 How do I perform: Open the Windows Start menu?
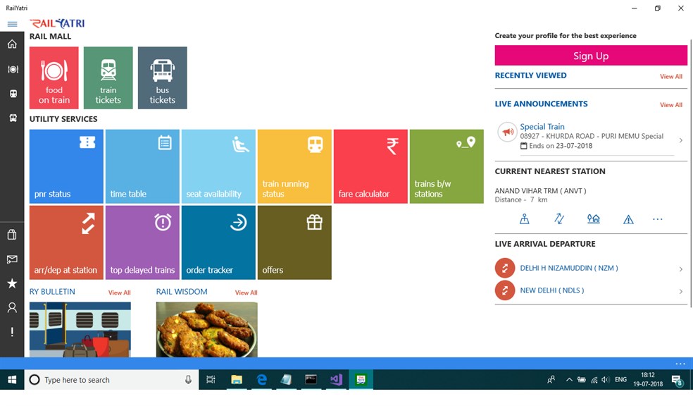[x=12, y=380]
